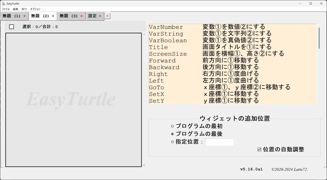Click the 選択：0／合計：0 counter text
This screenshot has height=180, width=327.
click(x=40, y=27)
